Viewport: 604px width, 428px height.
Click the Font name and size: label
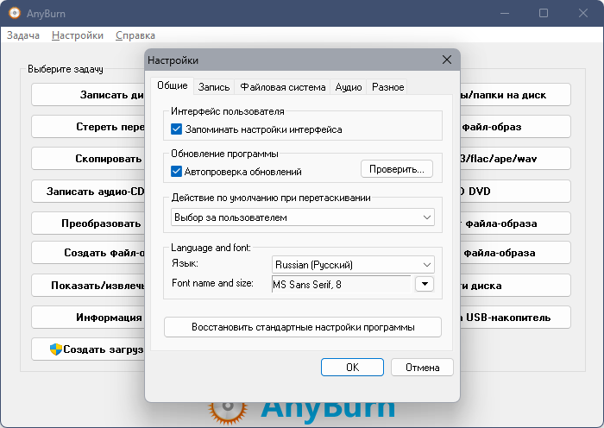(x=212, y=283)
